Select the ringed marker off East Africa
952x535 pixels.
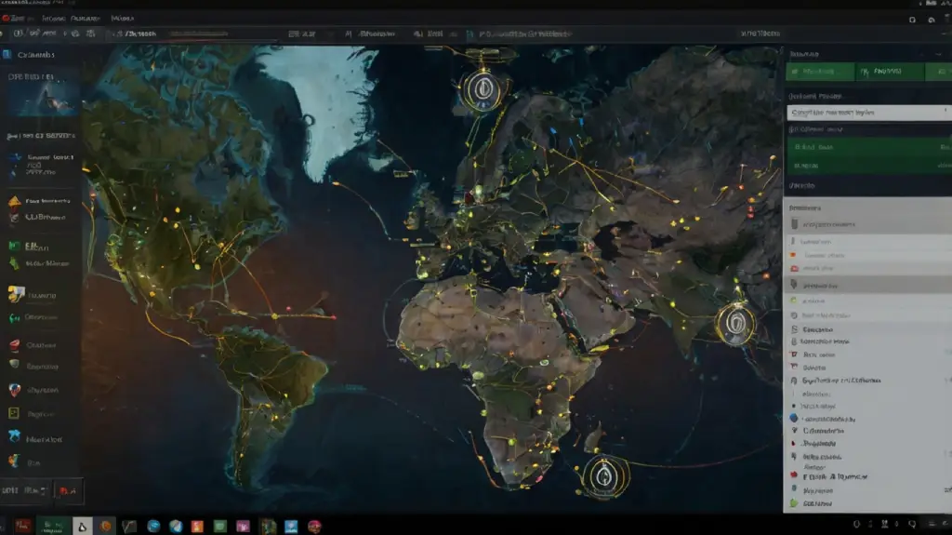tap(734, 324)
